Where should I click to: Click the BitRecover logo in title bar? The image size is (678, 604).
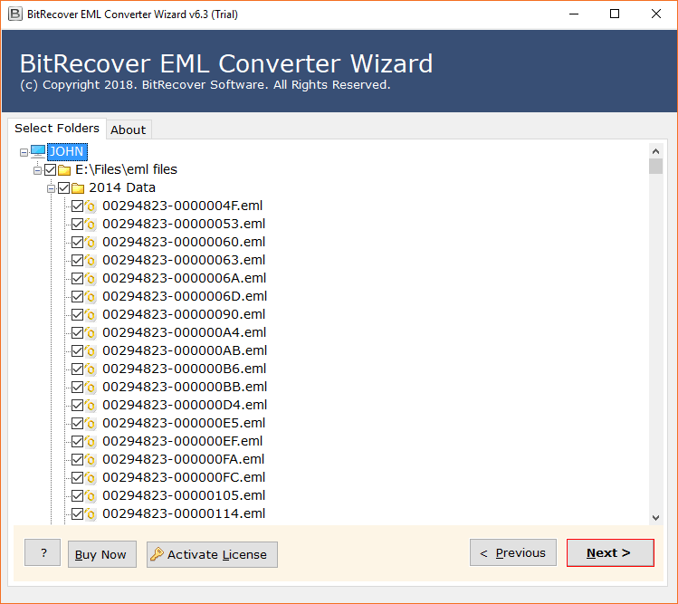(x=15, y=14)
